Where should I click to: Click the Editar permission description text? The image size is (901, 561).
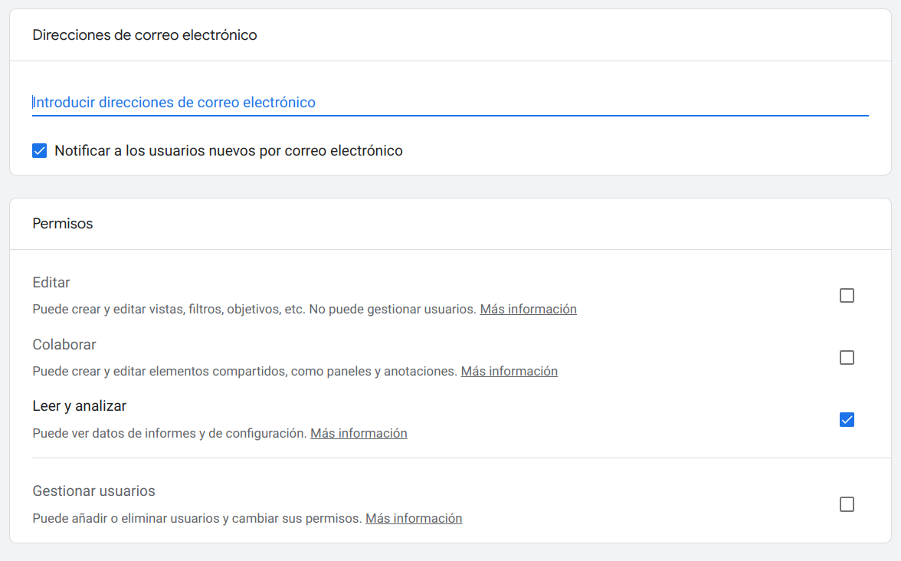pyautogui.click(x=253, y=309)
